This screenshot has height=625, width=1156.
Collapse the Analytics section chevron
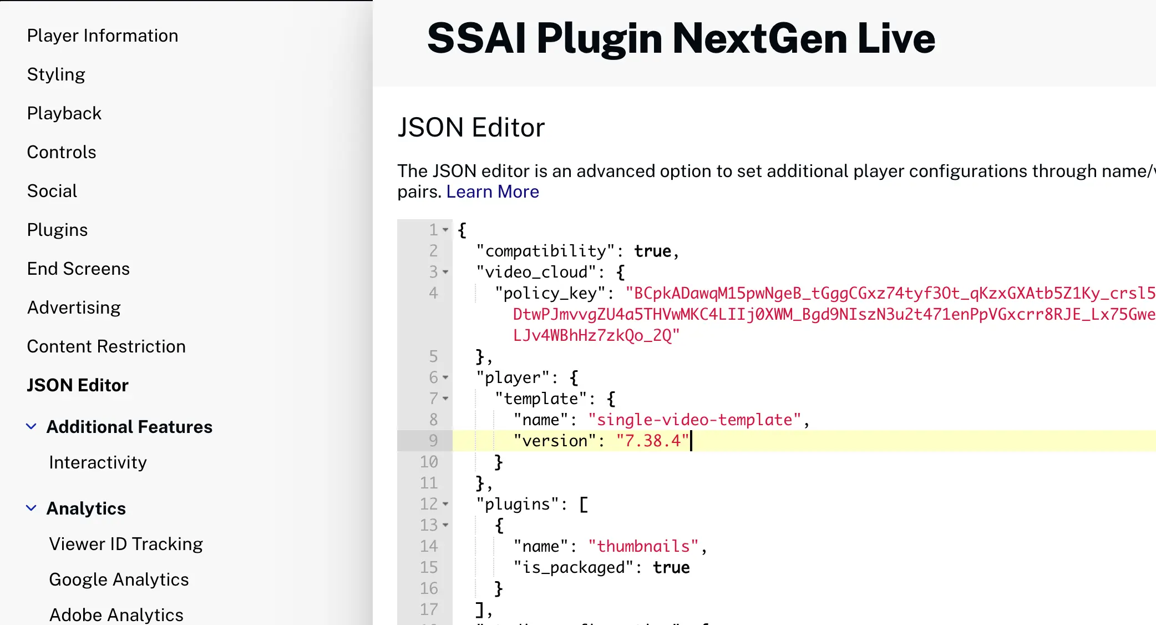[x=32, y=508]
